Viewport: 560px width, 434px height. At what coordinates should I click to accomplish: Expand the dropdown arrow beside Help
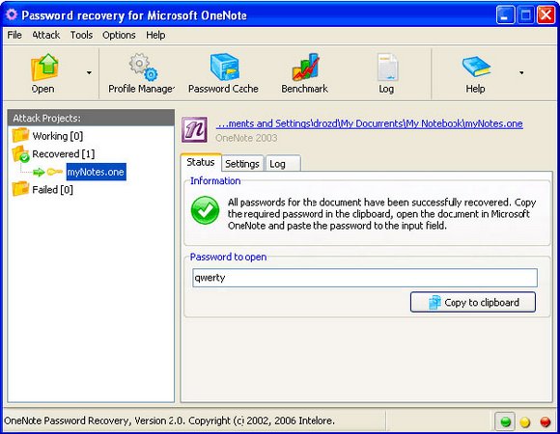(521, 72)
